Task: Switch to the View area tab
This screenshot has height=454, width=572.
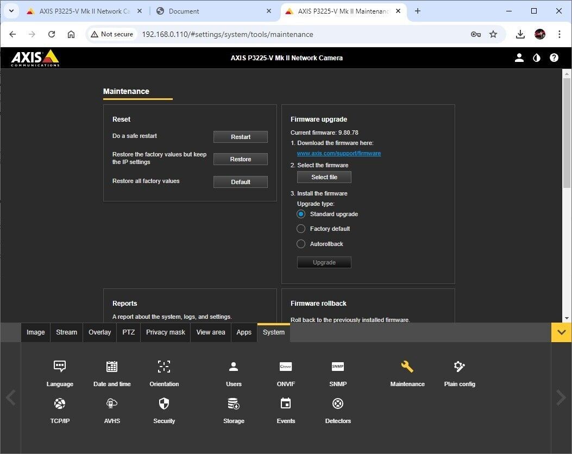Action: tap(210, 332)
